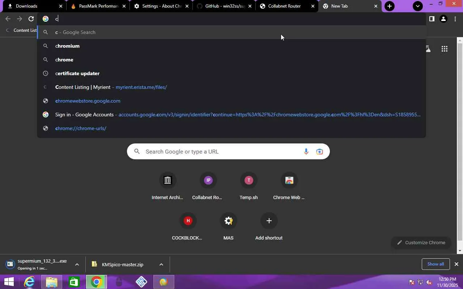Open Content Listing | Myrient suggestion
This screenshot has height=289, width=463.
pos(231,87)
